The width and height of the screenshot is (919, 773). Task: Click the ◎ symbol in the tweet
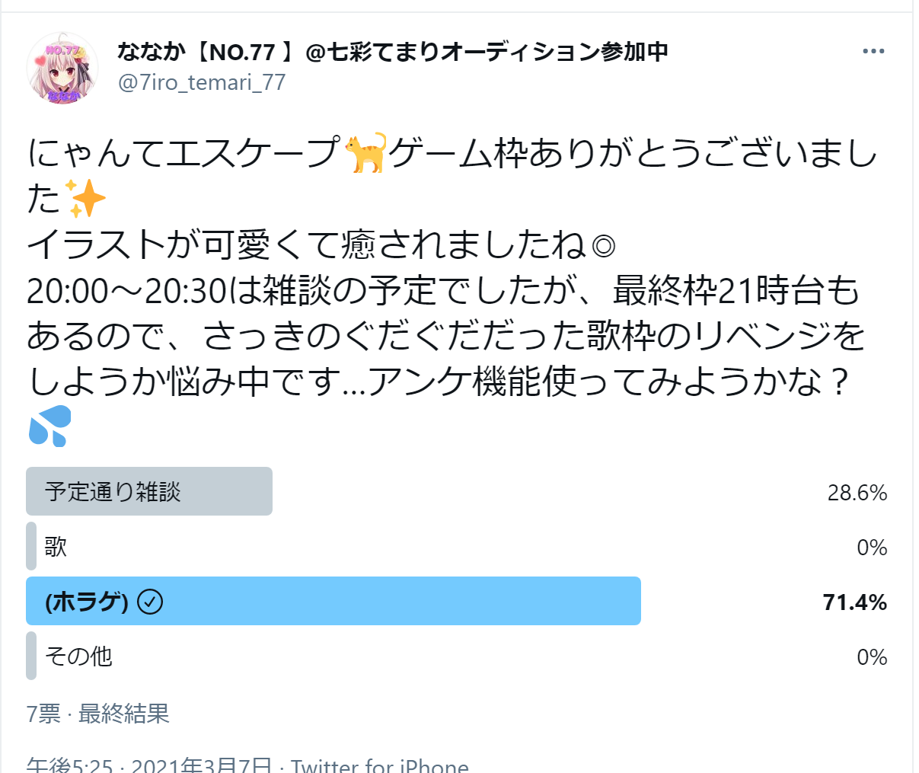click(x=603, y=246)
